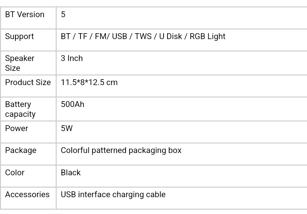Click the Accessories row label
This screenshot has width=307, height=214.
point(27,195)
